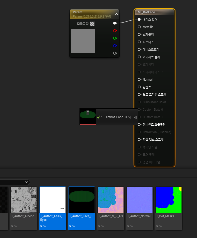The height and width of the screenshot is (238, 197).
Task: Click the Param node's blue channel pin
Action: tap(115, 46)
